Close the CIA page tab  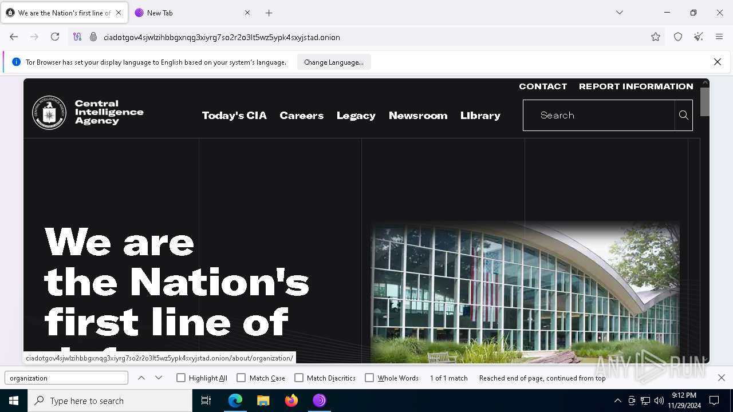coord(119,13)
